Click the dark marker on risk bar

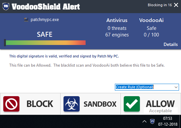pyautogui.click(x=5, y=43)
